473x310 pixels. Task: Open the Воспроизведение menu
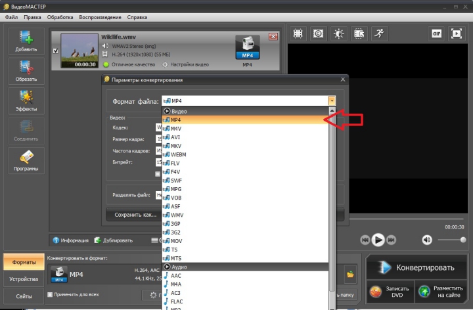[100, 17]
